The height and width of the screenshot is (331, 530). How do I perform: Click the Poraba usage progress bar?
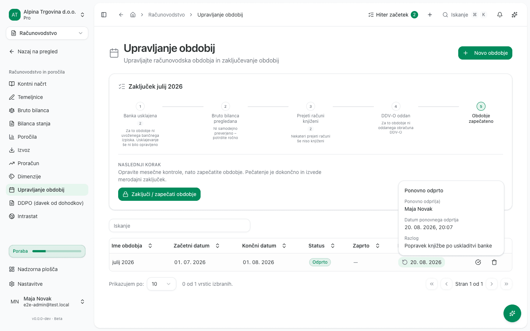point(47,251)
